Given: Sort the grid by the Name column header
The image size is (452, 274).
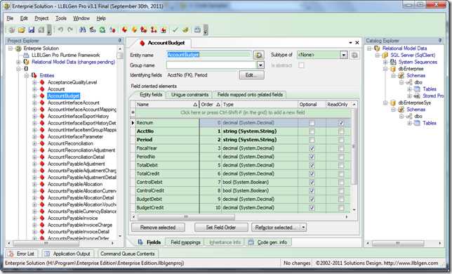Looking at the screenshot, I should click(167, 105).
